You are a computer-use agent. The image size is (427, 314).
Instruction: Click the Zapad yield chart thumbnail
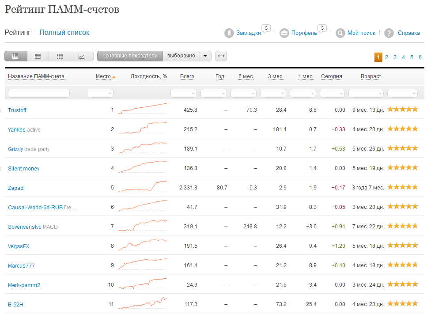tap(143, 186)
